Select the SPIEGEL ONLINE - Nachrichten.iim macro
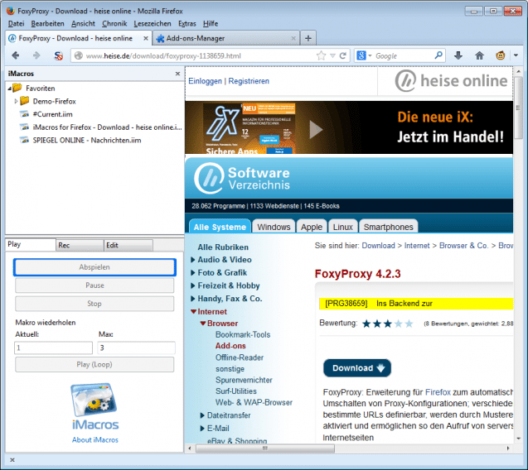 click(x=87, y=140)
